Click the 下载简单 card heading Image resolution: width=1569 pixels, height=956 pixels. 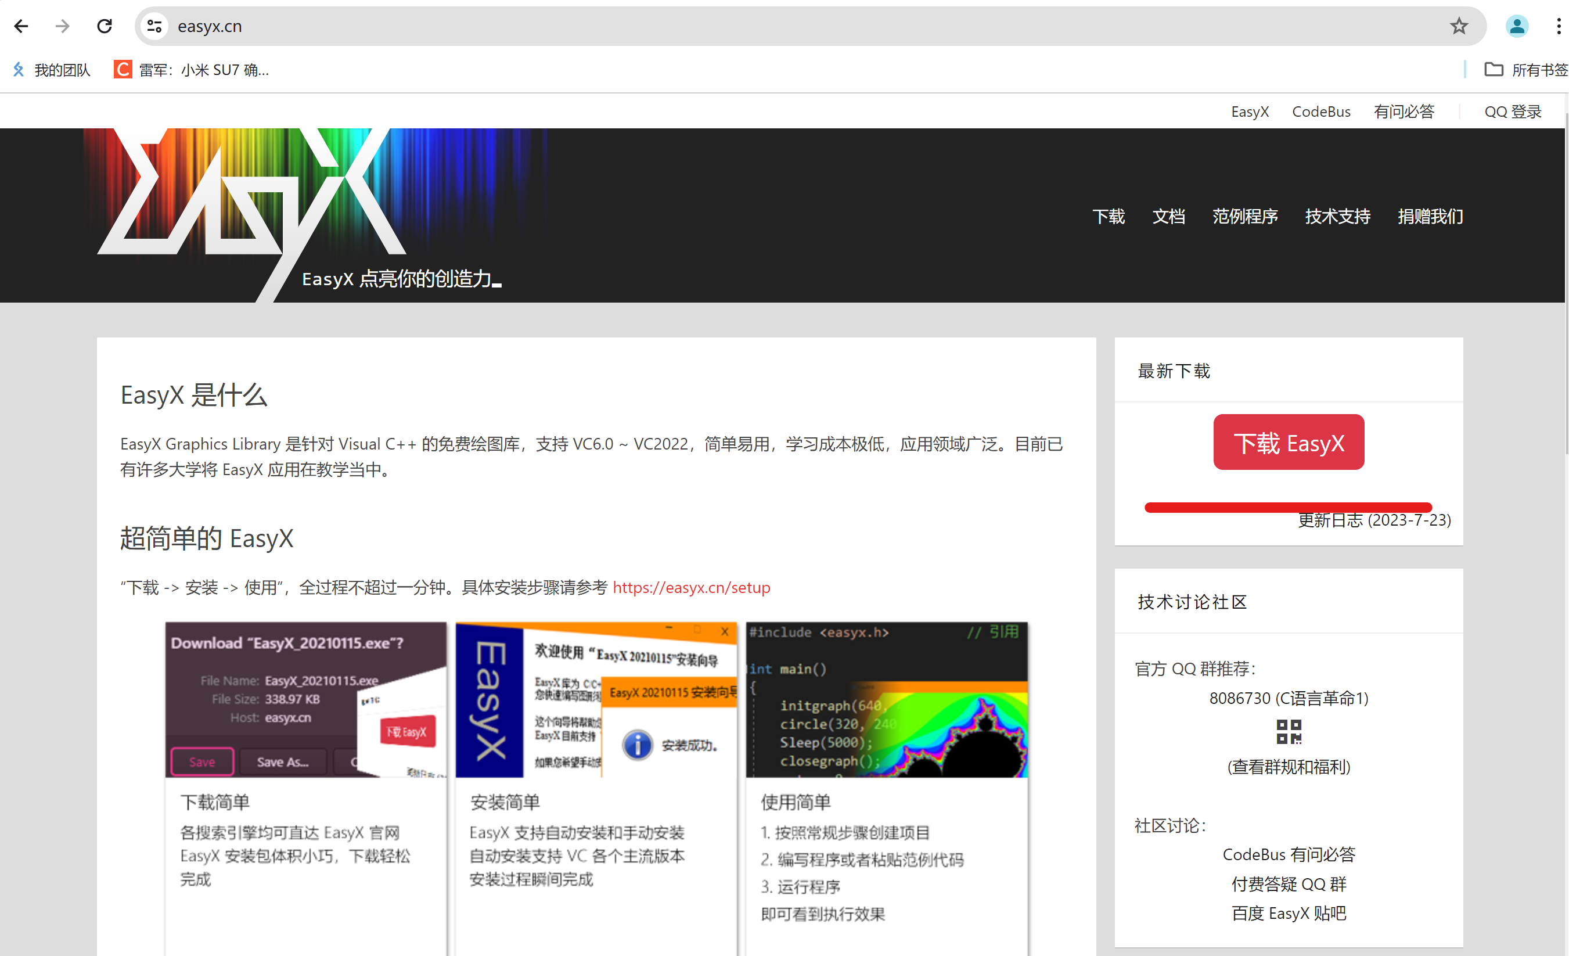click(215, 803)
